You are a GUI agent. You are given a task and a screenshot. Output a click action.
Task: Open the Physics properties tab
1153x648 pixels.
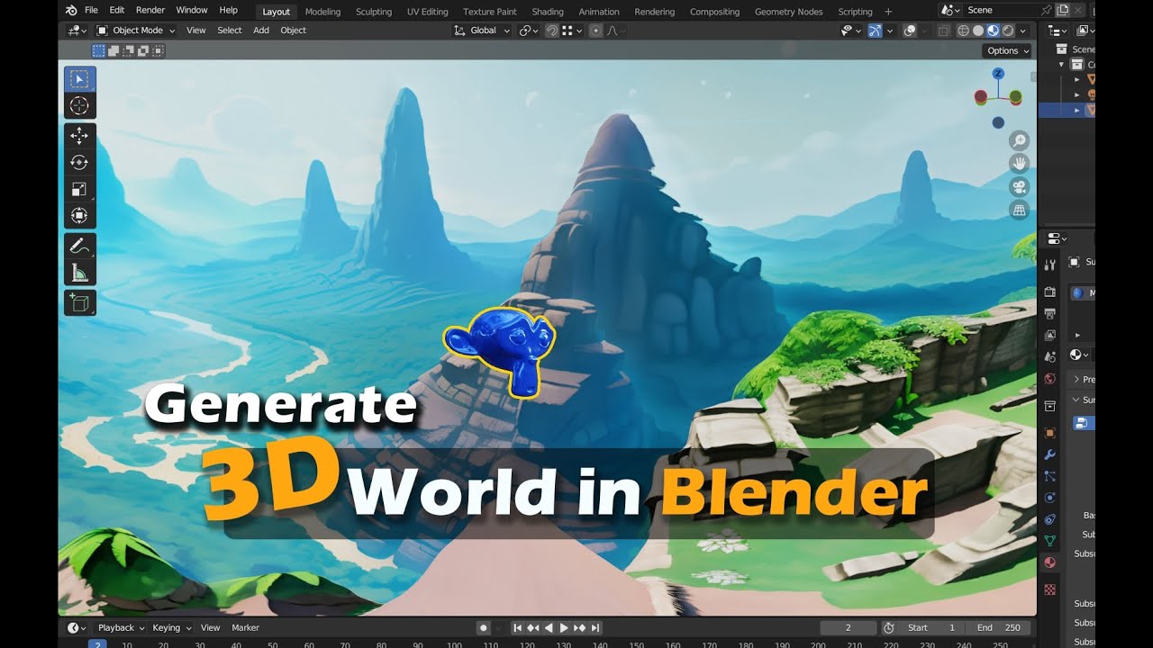[x=1049, y=498]
